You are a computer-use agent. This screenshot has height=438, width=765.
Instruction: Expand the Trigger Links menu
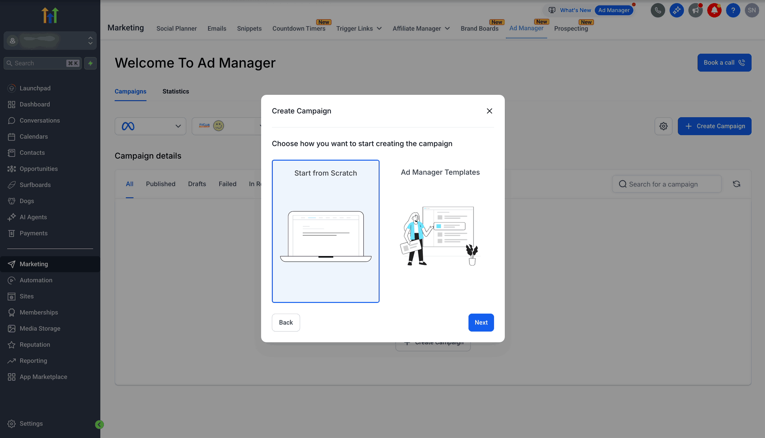tap(359, 29)
